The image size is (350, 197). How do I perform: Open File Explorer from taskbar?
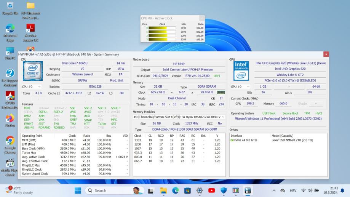163,190
